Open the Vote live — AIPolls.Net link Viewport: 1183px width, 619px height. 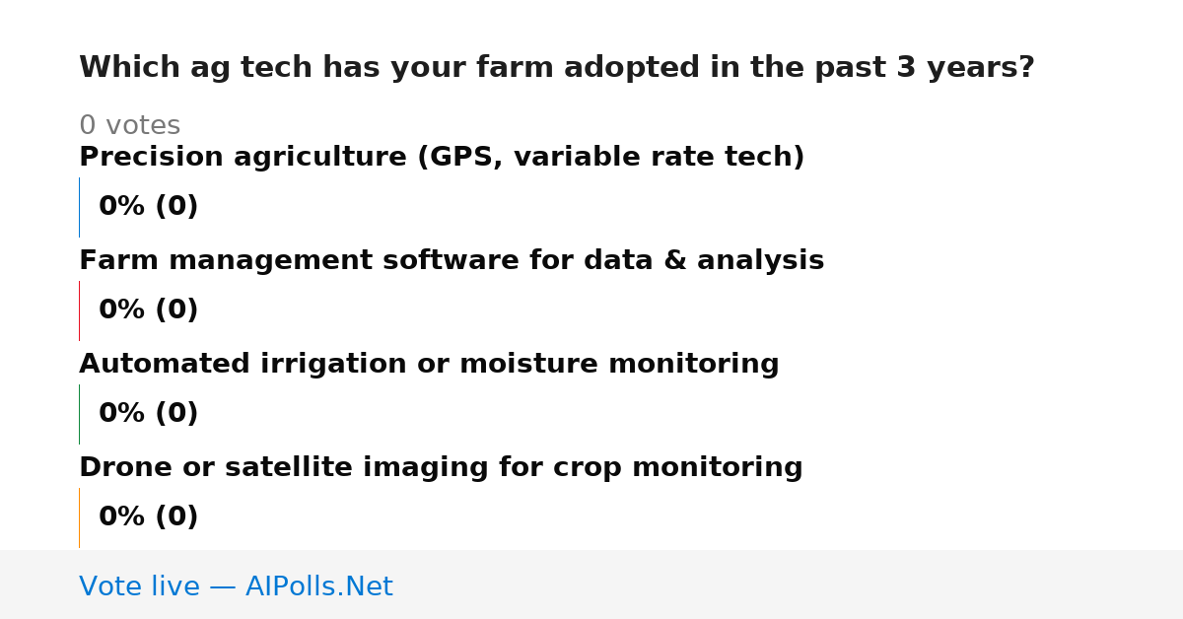[236, 587]
